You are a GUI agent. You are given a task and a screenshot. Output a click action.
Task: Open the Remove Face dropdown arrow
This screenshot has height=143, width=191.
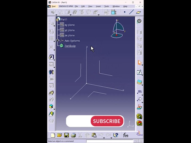point(98,15)
